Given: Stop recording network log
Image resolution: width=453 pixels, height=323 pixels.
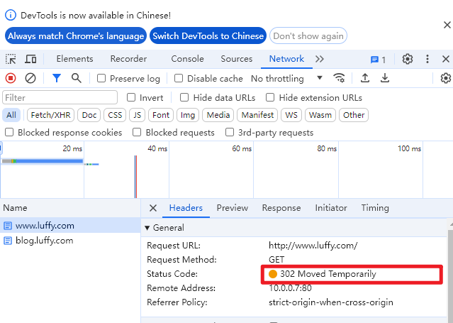Looking at the screenshot, I should (11, 78).
